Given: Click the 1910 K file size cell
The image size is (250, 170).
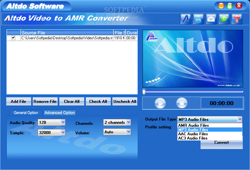Looking at the screenshot, I should pos(119,38).
